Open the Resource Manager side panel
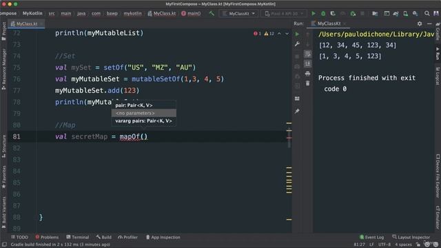 pyautogui.click(x=3, y=69)
